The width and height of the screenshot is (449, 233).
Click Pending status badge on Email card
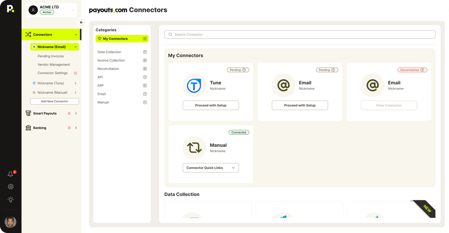coord(327,70)
